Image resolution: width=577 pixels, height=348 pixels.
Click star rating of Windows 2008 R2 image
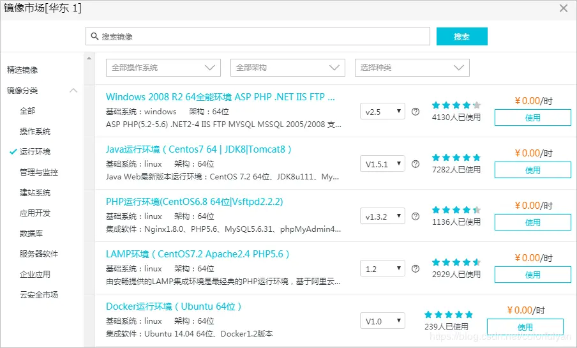click(456, 105)
